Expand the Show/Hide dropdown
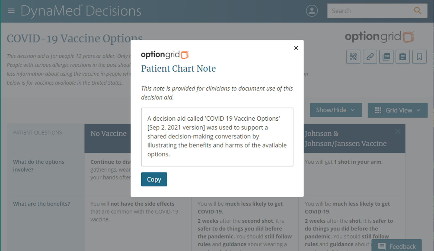 (x=336, y=110)
